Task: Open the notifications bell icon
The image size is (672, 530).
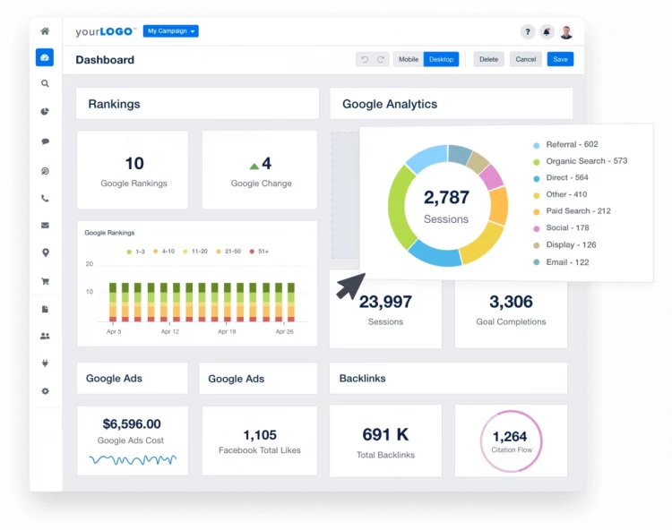Action: pyautogui.click(x=547, y=31)
